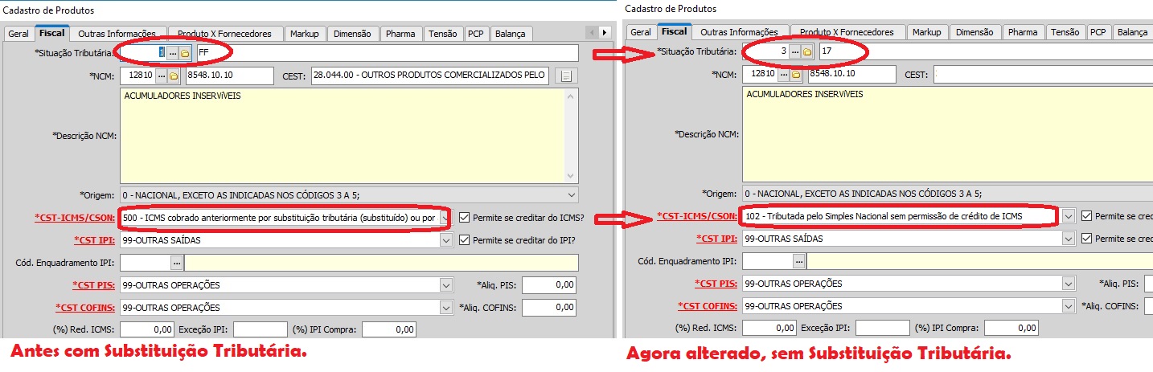Image resolution: width=1153 pixels, height=372 pixels.
Task: Click Cód. Enquadramento IPI ellipsis button in left form
Action: coord(175,262)
